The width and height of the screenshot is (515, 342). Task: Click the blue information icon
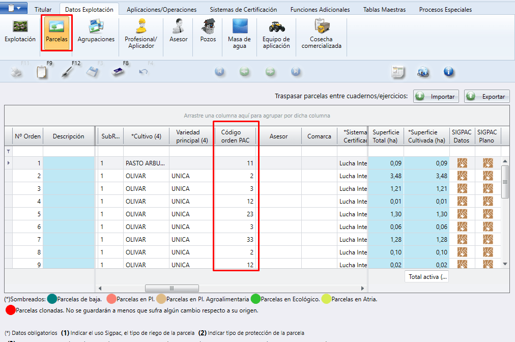point(448,72)
